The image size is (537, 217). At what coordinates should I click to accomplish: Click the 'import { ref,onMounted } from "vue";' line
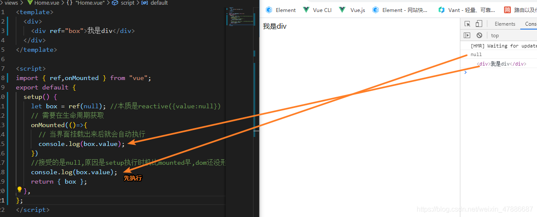point(84,78)
